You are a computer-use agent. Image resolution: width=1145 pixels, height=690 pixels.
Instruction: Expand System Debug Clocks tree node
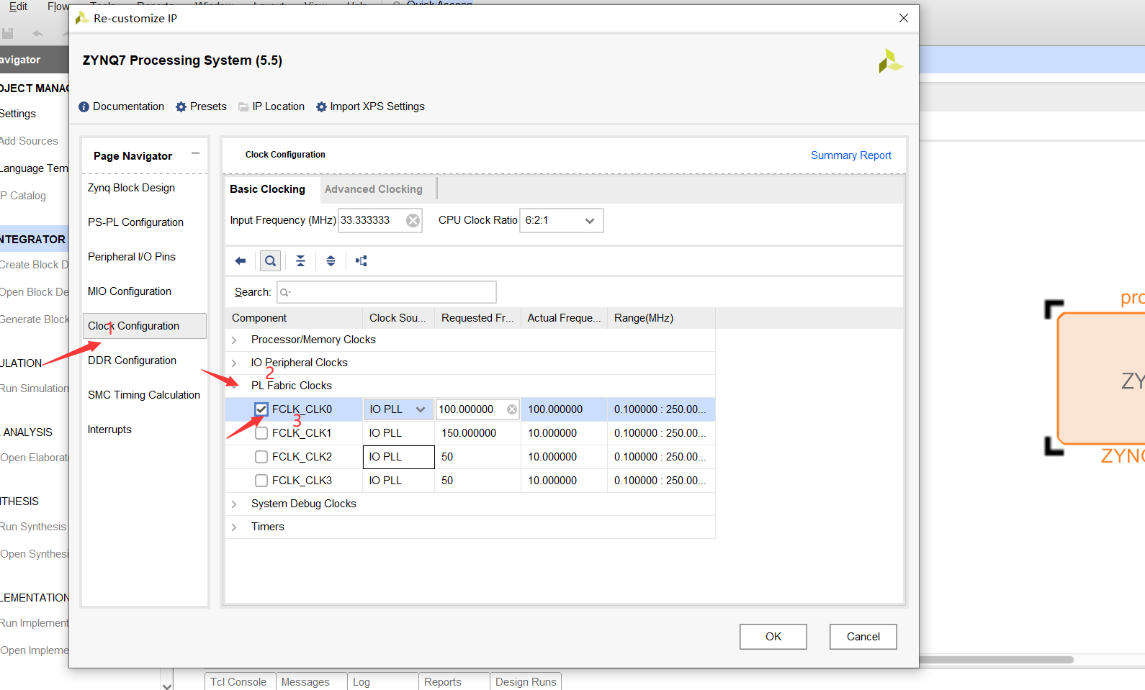click(234, 504)
